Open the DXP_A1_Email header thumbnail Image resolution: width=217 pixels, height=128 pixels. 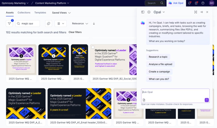(x=79, y=103)
